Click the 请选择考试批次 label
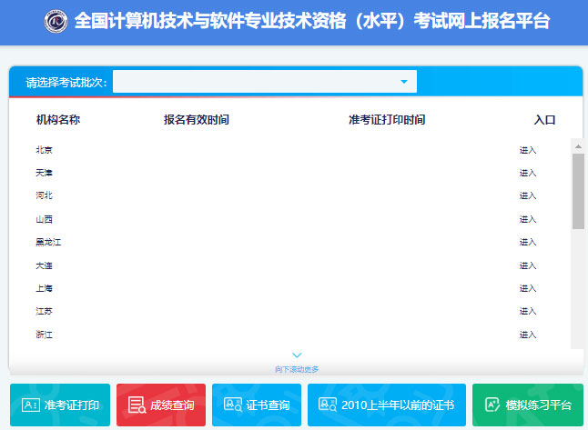The height and width of the screenshot is (430, 588). point(66,83)
